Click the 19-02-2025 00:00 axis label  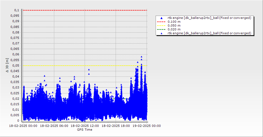(x=147, y=126)
